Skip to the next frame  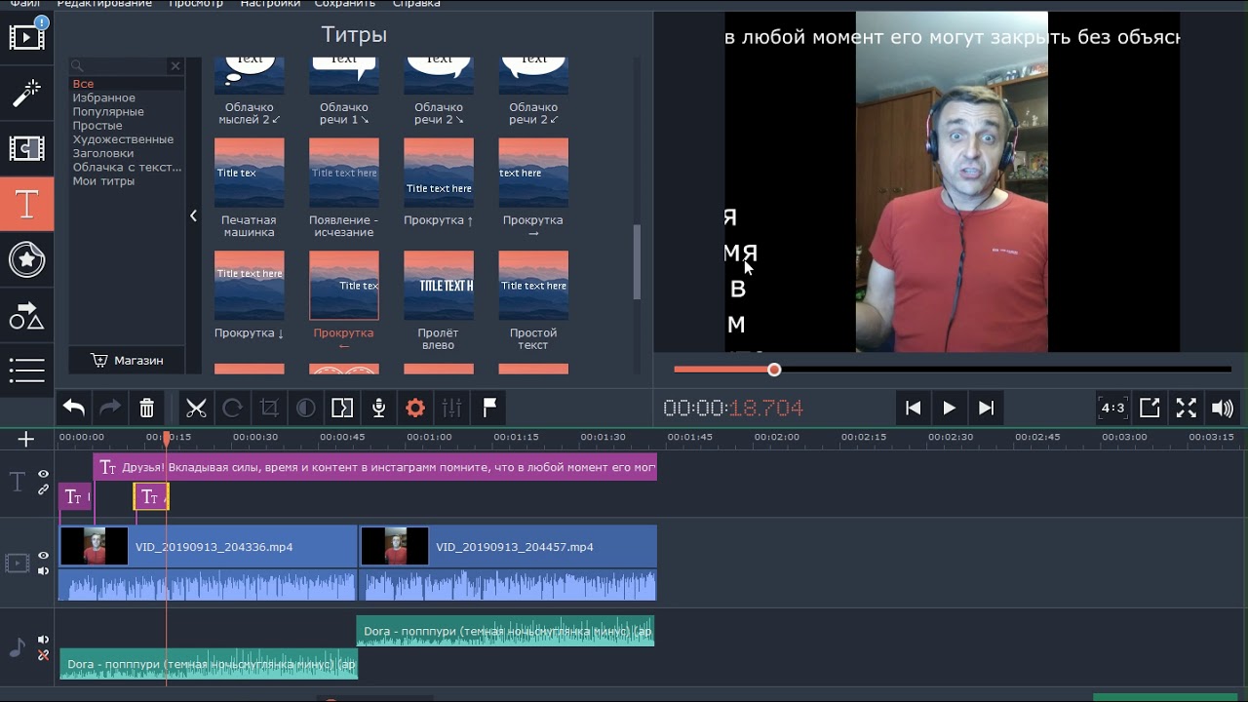click(x=986, y=408)
